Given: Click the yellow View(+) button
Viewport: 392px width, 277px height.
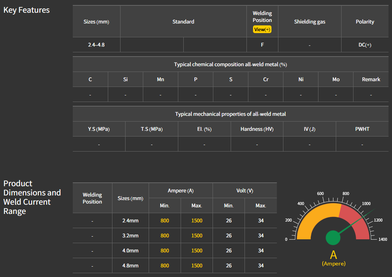Looking at the screenshot, I should [262, 30].
